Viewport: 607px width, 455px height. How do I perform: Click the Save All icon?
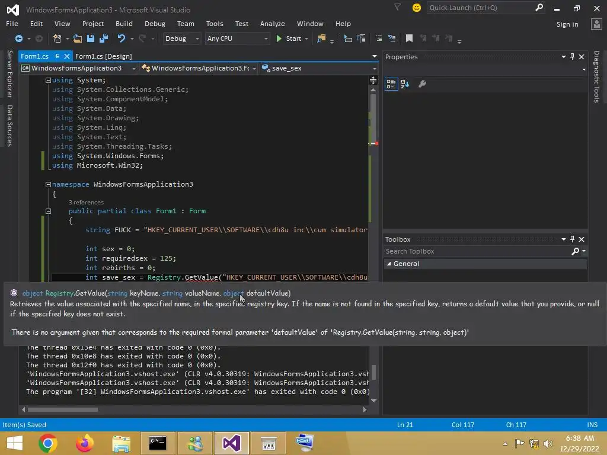tap(104, 39)
